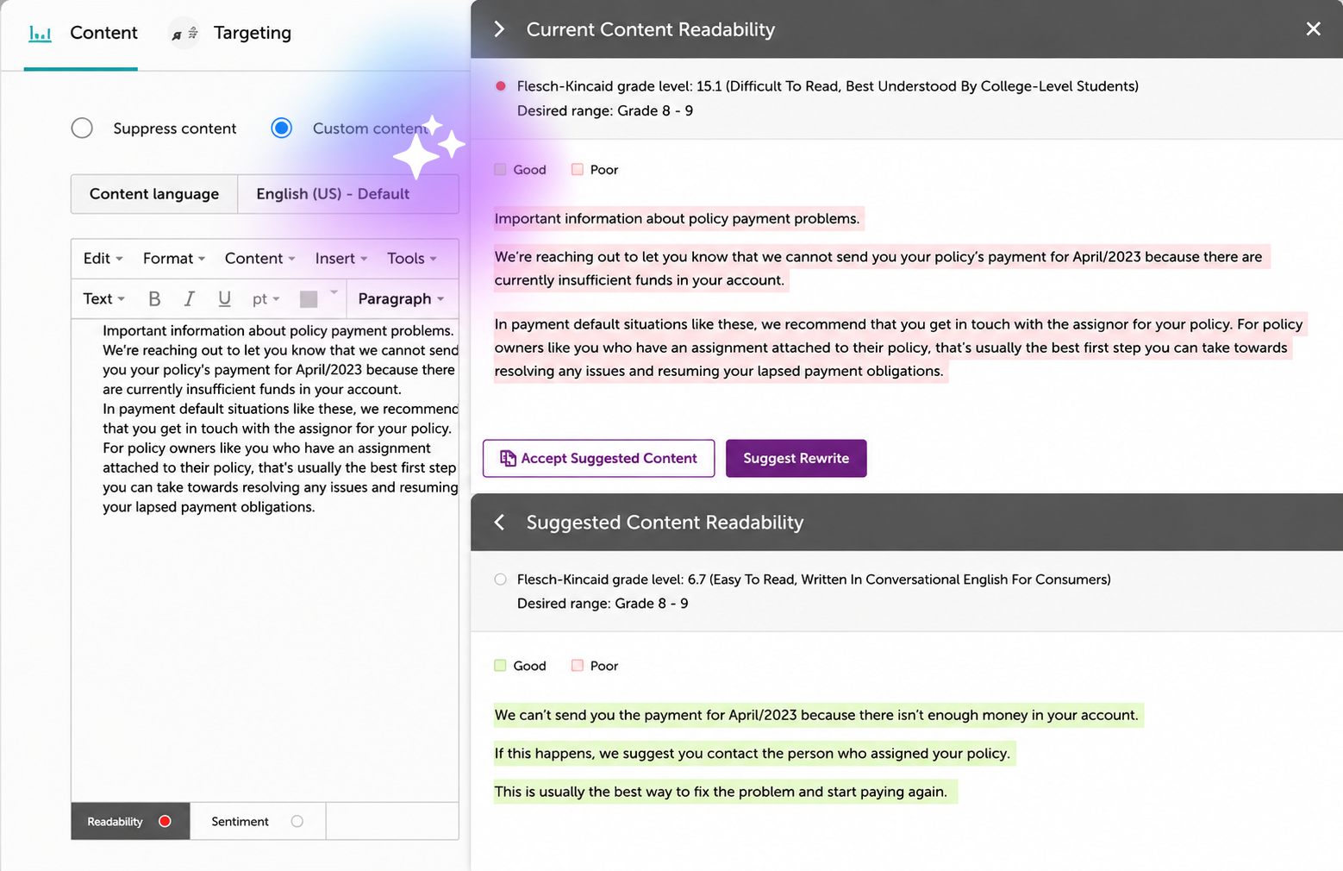Open the Insert menu
The height and width of the screenshot is (871, 1343).
point(340,258)
